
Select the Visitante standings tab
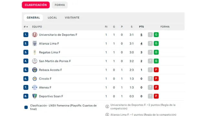pyautogui.click(x=72, y=18)
